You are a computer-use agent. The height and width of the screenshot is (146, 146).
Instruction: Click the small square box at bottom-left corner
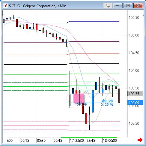coord(5,140)
